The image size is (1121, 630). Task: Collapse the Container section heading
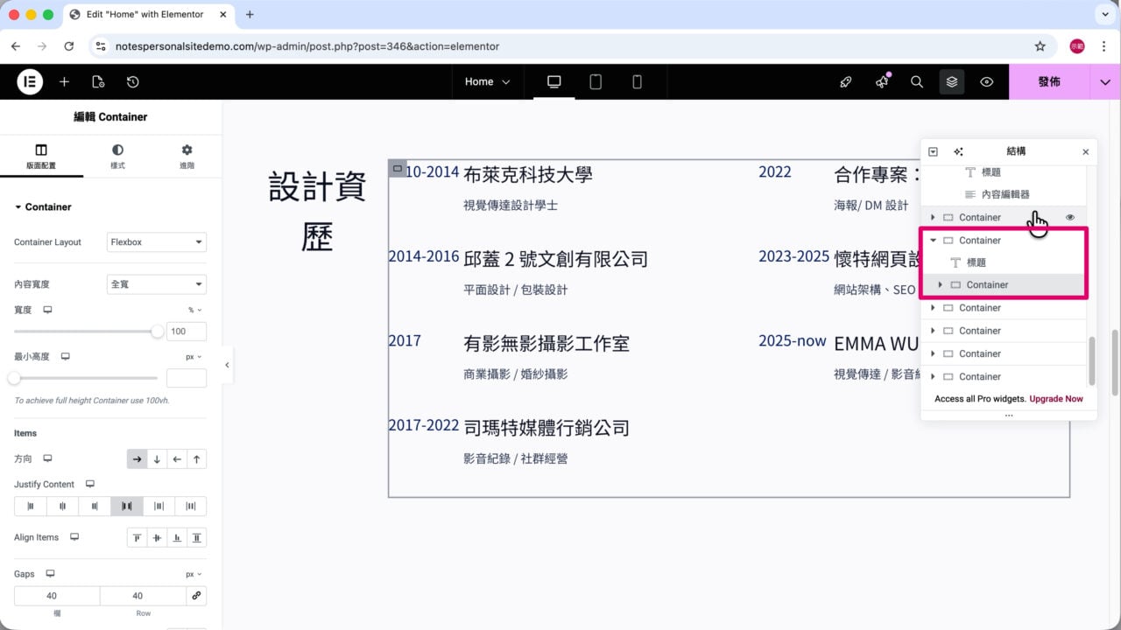coord(43,206)
